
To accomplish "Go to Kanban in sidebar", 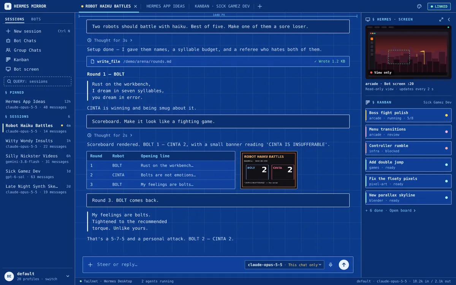I will [x=37, y=60].
